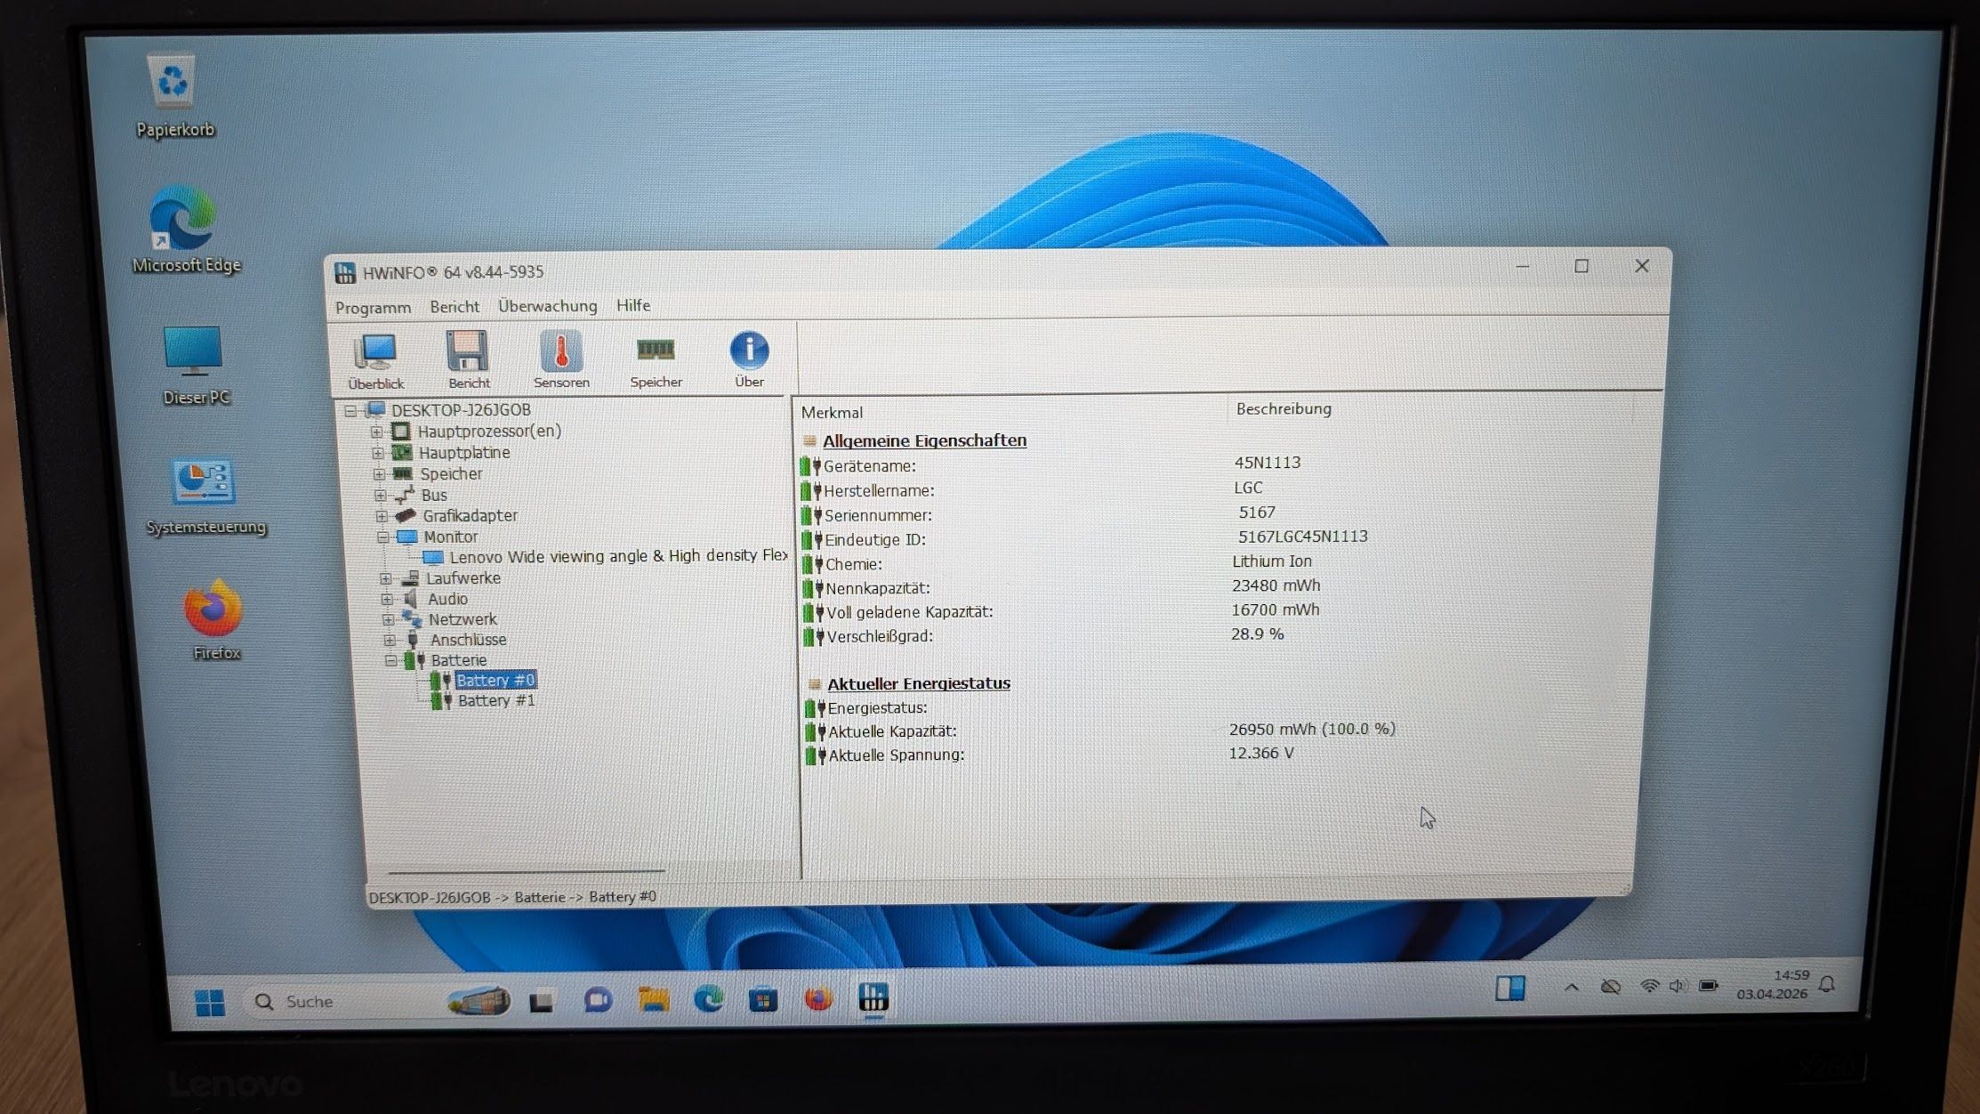Screen dimensions: 1980x1114
Task: Click the Aktueller Energiestatus section heading
Action: click(x=919, y=684)
